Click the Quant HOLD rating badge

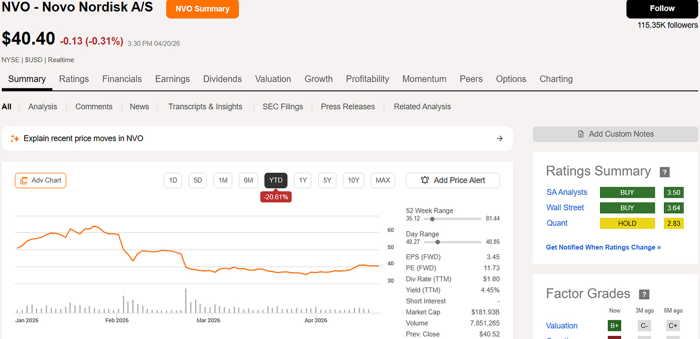(627, 223)
